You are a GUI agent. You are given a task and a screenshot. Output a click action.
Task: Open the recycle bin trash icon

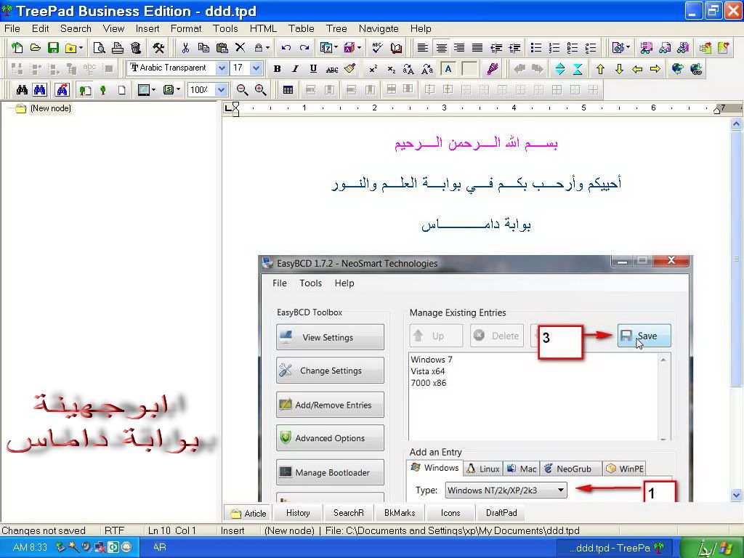click(136, 47)
